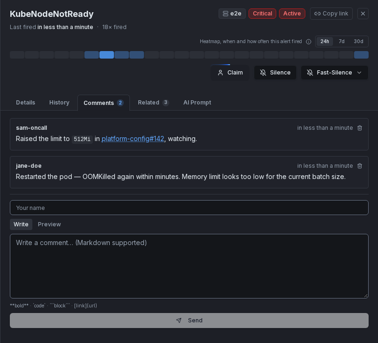
Task: Click the heatmap info icon
Action: click(309, 42)
